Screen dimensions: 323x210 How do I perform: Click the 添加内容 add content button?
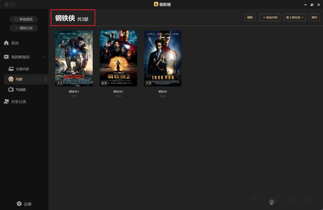click(x=270, y=18)
